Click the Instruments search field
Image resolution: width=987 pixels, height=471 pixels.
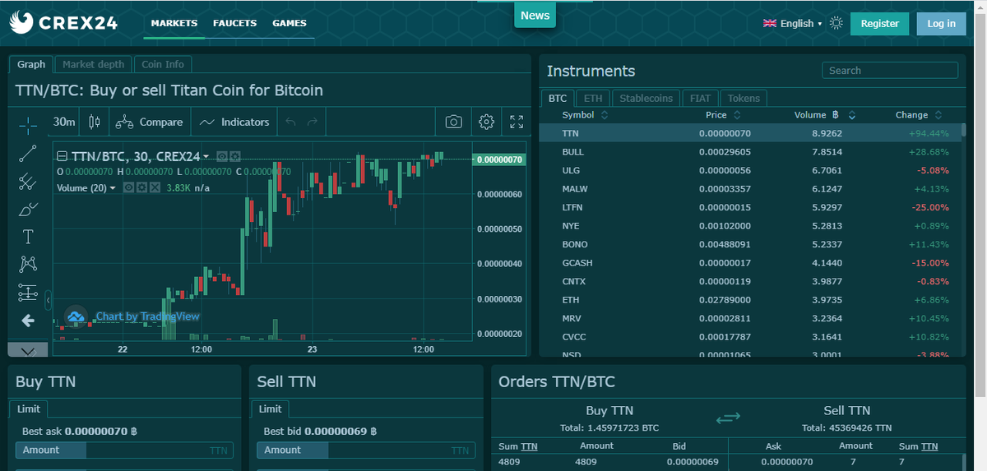tap(890, 71)
